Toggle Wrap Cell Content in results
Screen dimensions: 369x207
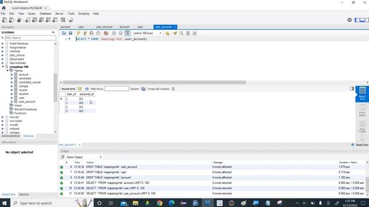click(x=173, y=89)
